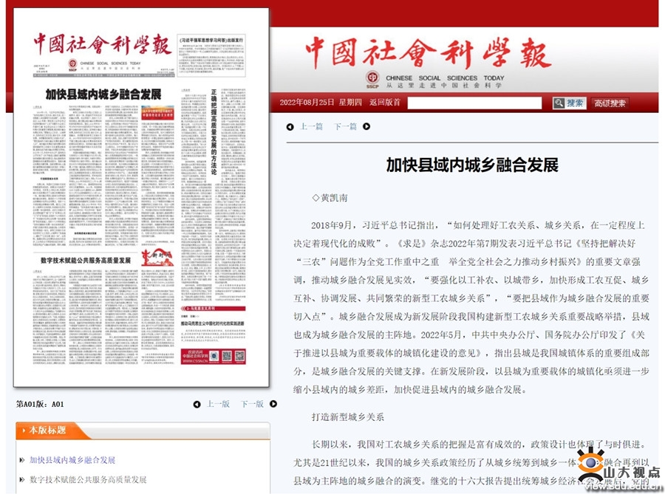This screenshot has height=494, width=665.
Task: Select 加快县域内城乡融合发展 in headline list
Action: pyautogui.click(x=72, y=460)
